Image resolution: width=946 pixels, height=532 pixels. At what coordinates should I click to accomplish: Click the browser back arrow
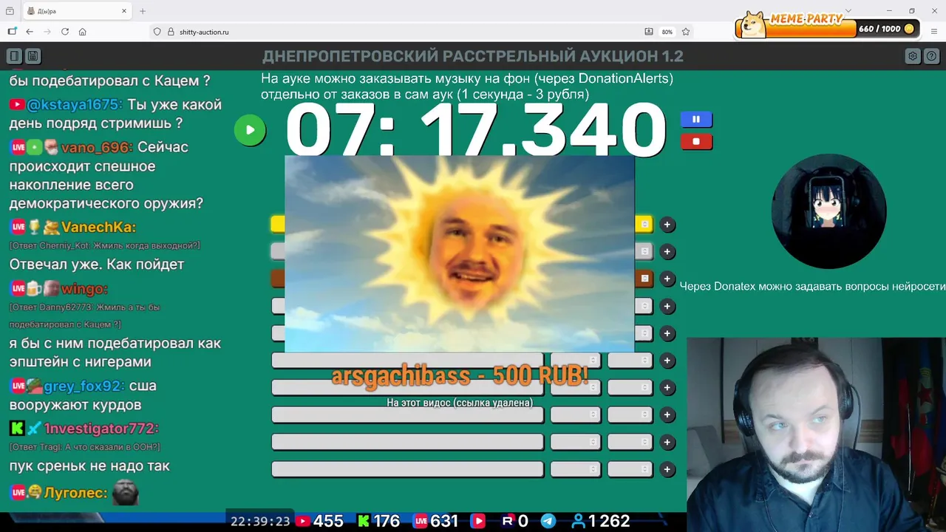click(30, 32)
